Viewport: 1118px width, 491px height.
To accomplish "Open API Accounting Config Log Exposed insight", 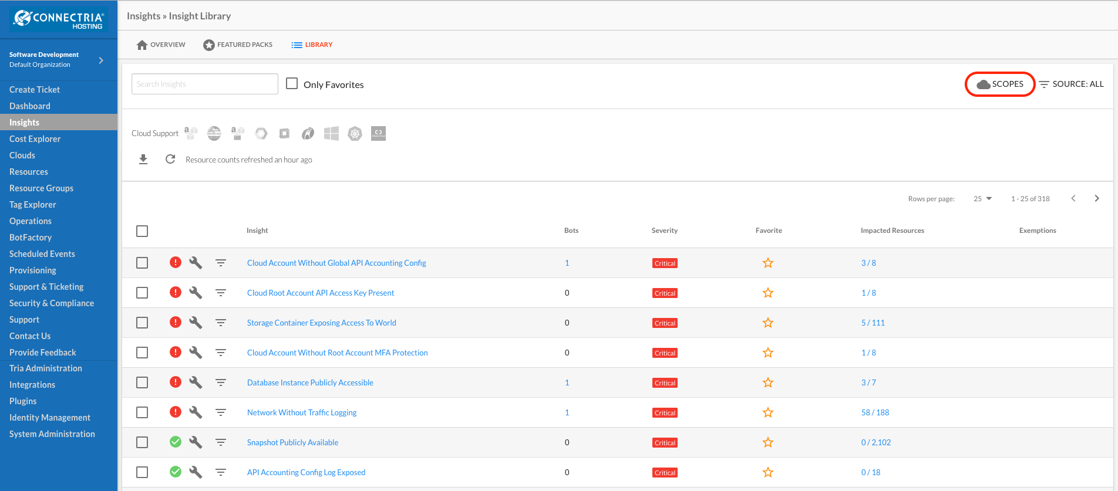I will click(x=306, y=472).
